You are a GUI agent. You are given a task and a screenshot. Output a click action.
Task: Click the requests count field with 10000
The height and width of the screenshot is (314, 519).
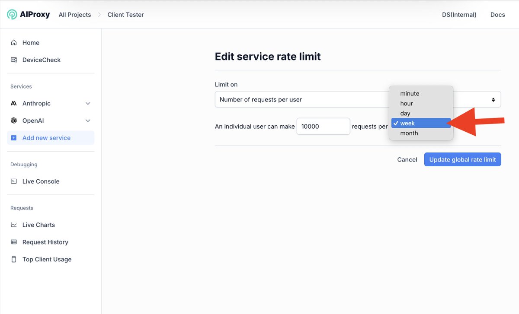pyautogui.click(x=323, y=126)
